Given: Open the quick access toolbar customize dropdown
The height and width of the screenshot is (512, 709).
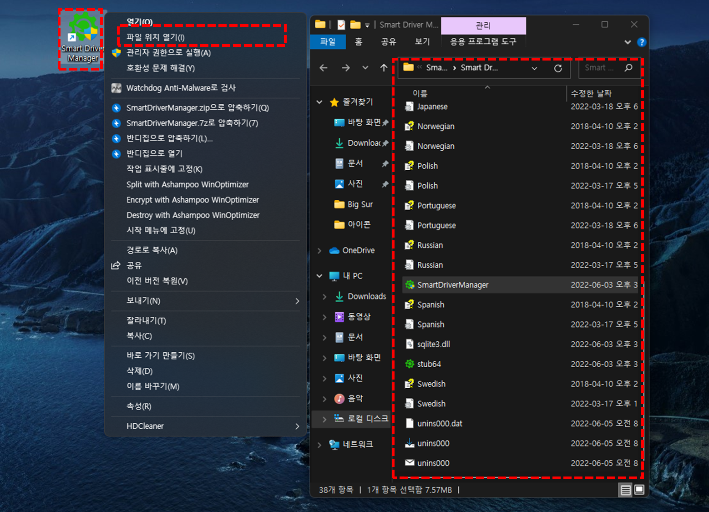Looking at the screenshot, I should tap(367, 25).
